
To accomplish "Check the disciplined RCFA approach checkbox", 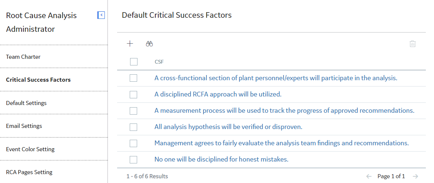I will click(x=133, y=94).
